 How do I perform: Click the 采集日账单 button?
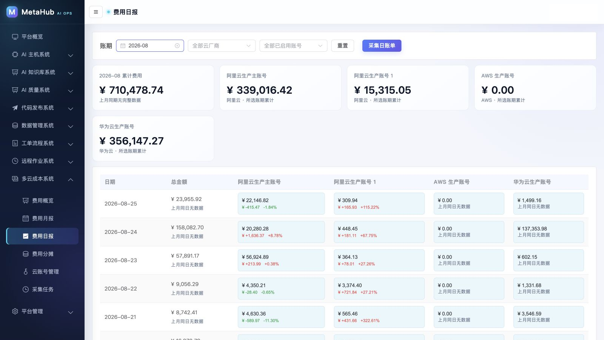tap(382, 46)
